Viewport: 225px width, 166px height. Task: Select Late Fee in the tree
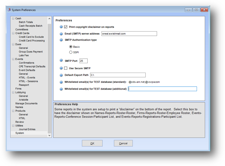[24, 55]
